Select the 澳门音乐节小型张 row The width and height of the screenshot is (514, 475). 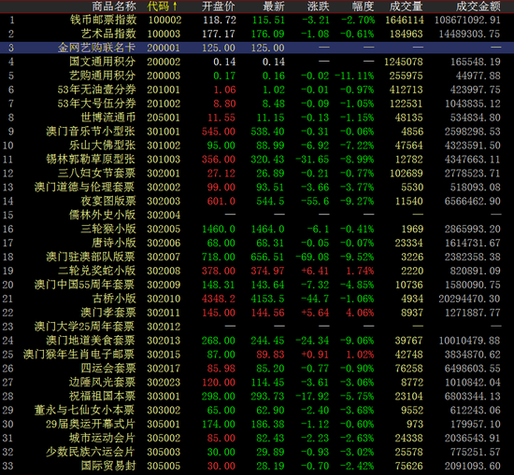[x=257, y=132]
